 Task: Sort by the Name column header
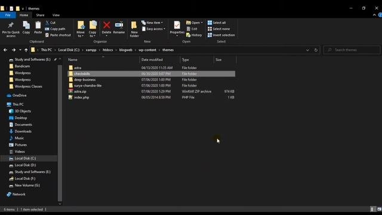(x=103, y=60)
